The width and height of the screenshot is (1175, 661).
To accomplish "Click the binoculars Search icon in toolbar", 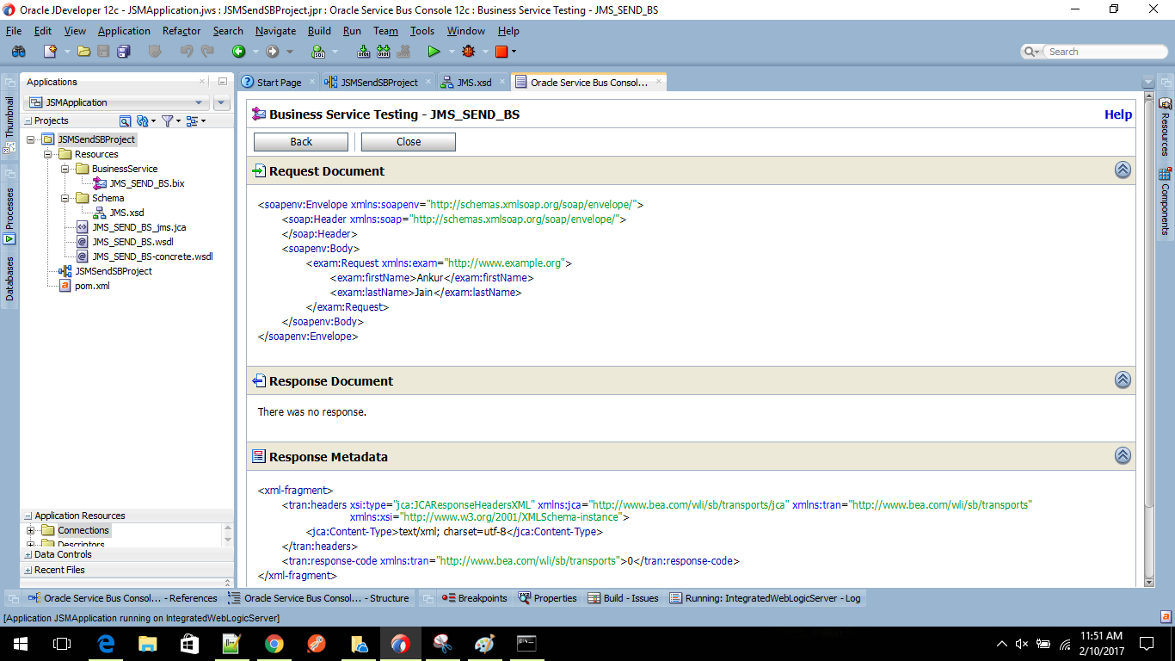I will pos(18,52).
